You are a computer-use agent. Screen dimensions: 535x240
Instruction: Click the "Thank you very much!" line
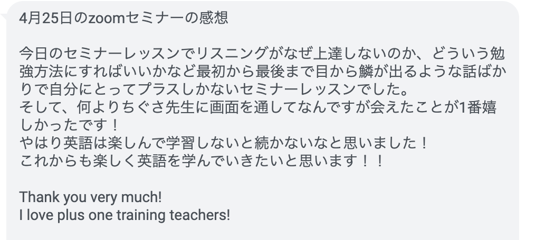tap(90, 197)
